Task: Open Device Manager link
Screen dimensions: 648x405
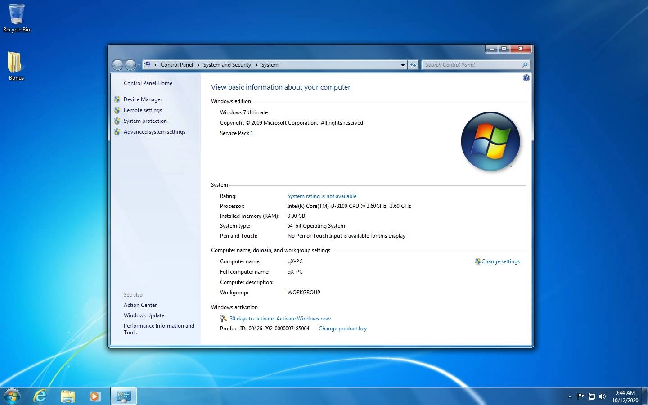Action: coord(143,99)
